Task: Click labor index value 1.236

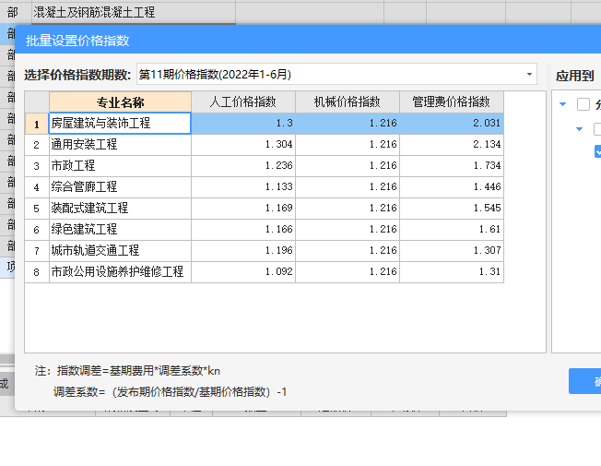Action: 243,166
